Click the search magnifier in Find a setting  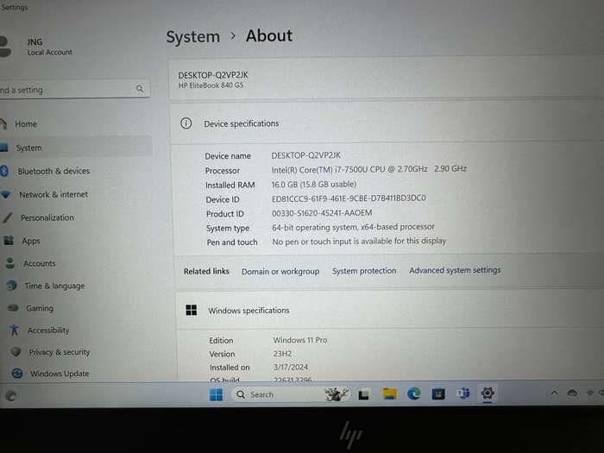(140, 89)
